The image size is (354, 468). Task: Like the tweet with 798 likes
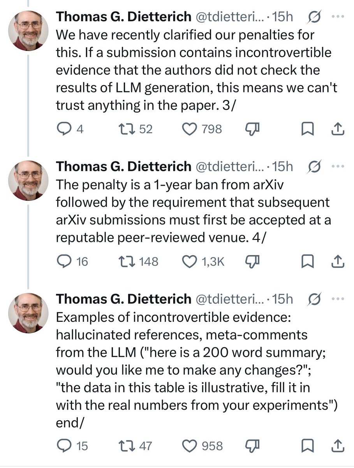pos(203,129)
